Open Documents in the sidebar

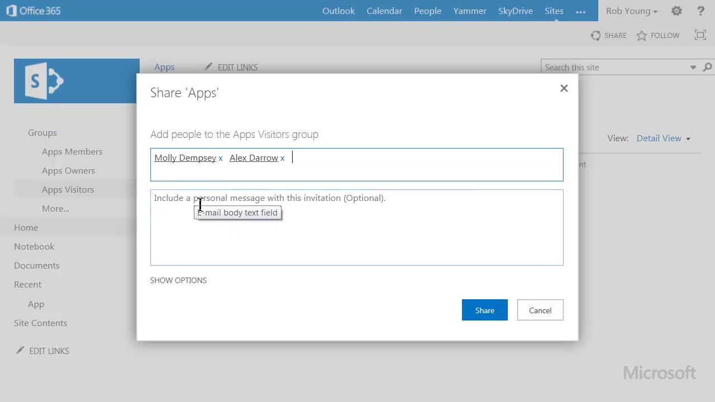click(x=37, y=266)
